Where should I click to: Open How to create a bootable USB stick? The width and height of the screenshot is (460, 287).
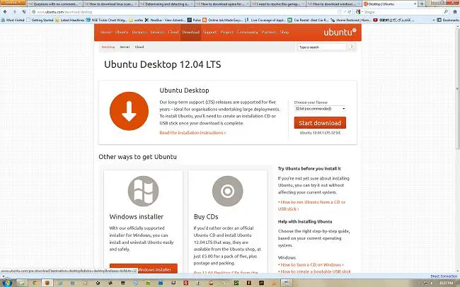(314, 271)
